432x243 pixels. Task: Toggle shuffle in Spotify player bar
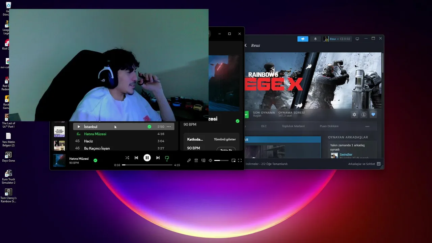pyautogui.click(x=127, y=158)
